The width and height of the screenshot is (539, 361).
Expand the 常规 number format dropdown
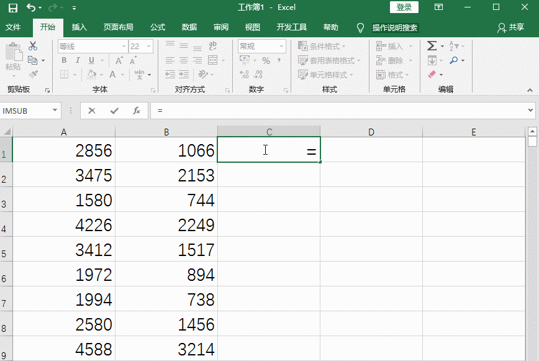point(283,46)
